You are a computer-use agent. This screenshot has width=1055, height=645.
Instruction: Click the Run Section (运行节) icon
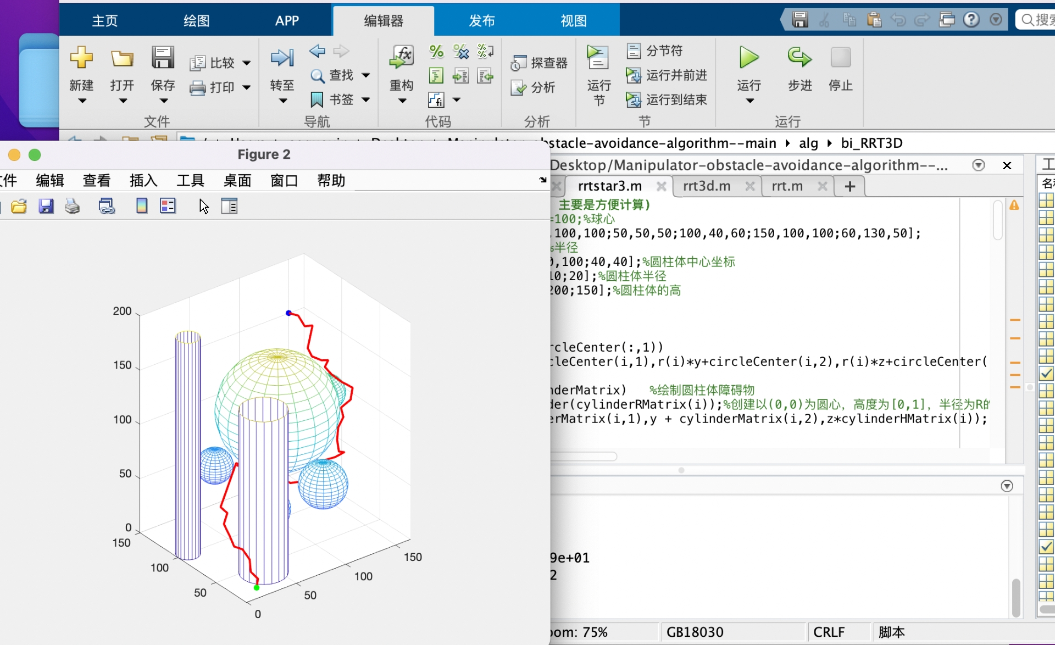point(598,58)
